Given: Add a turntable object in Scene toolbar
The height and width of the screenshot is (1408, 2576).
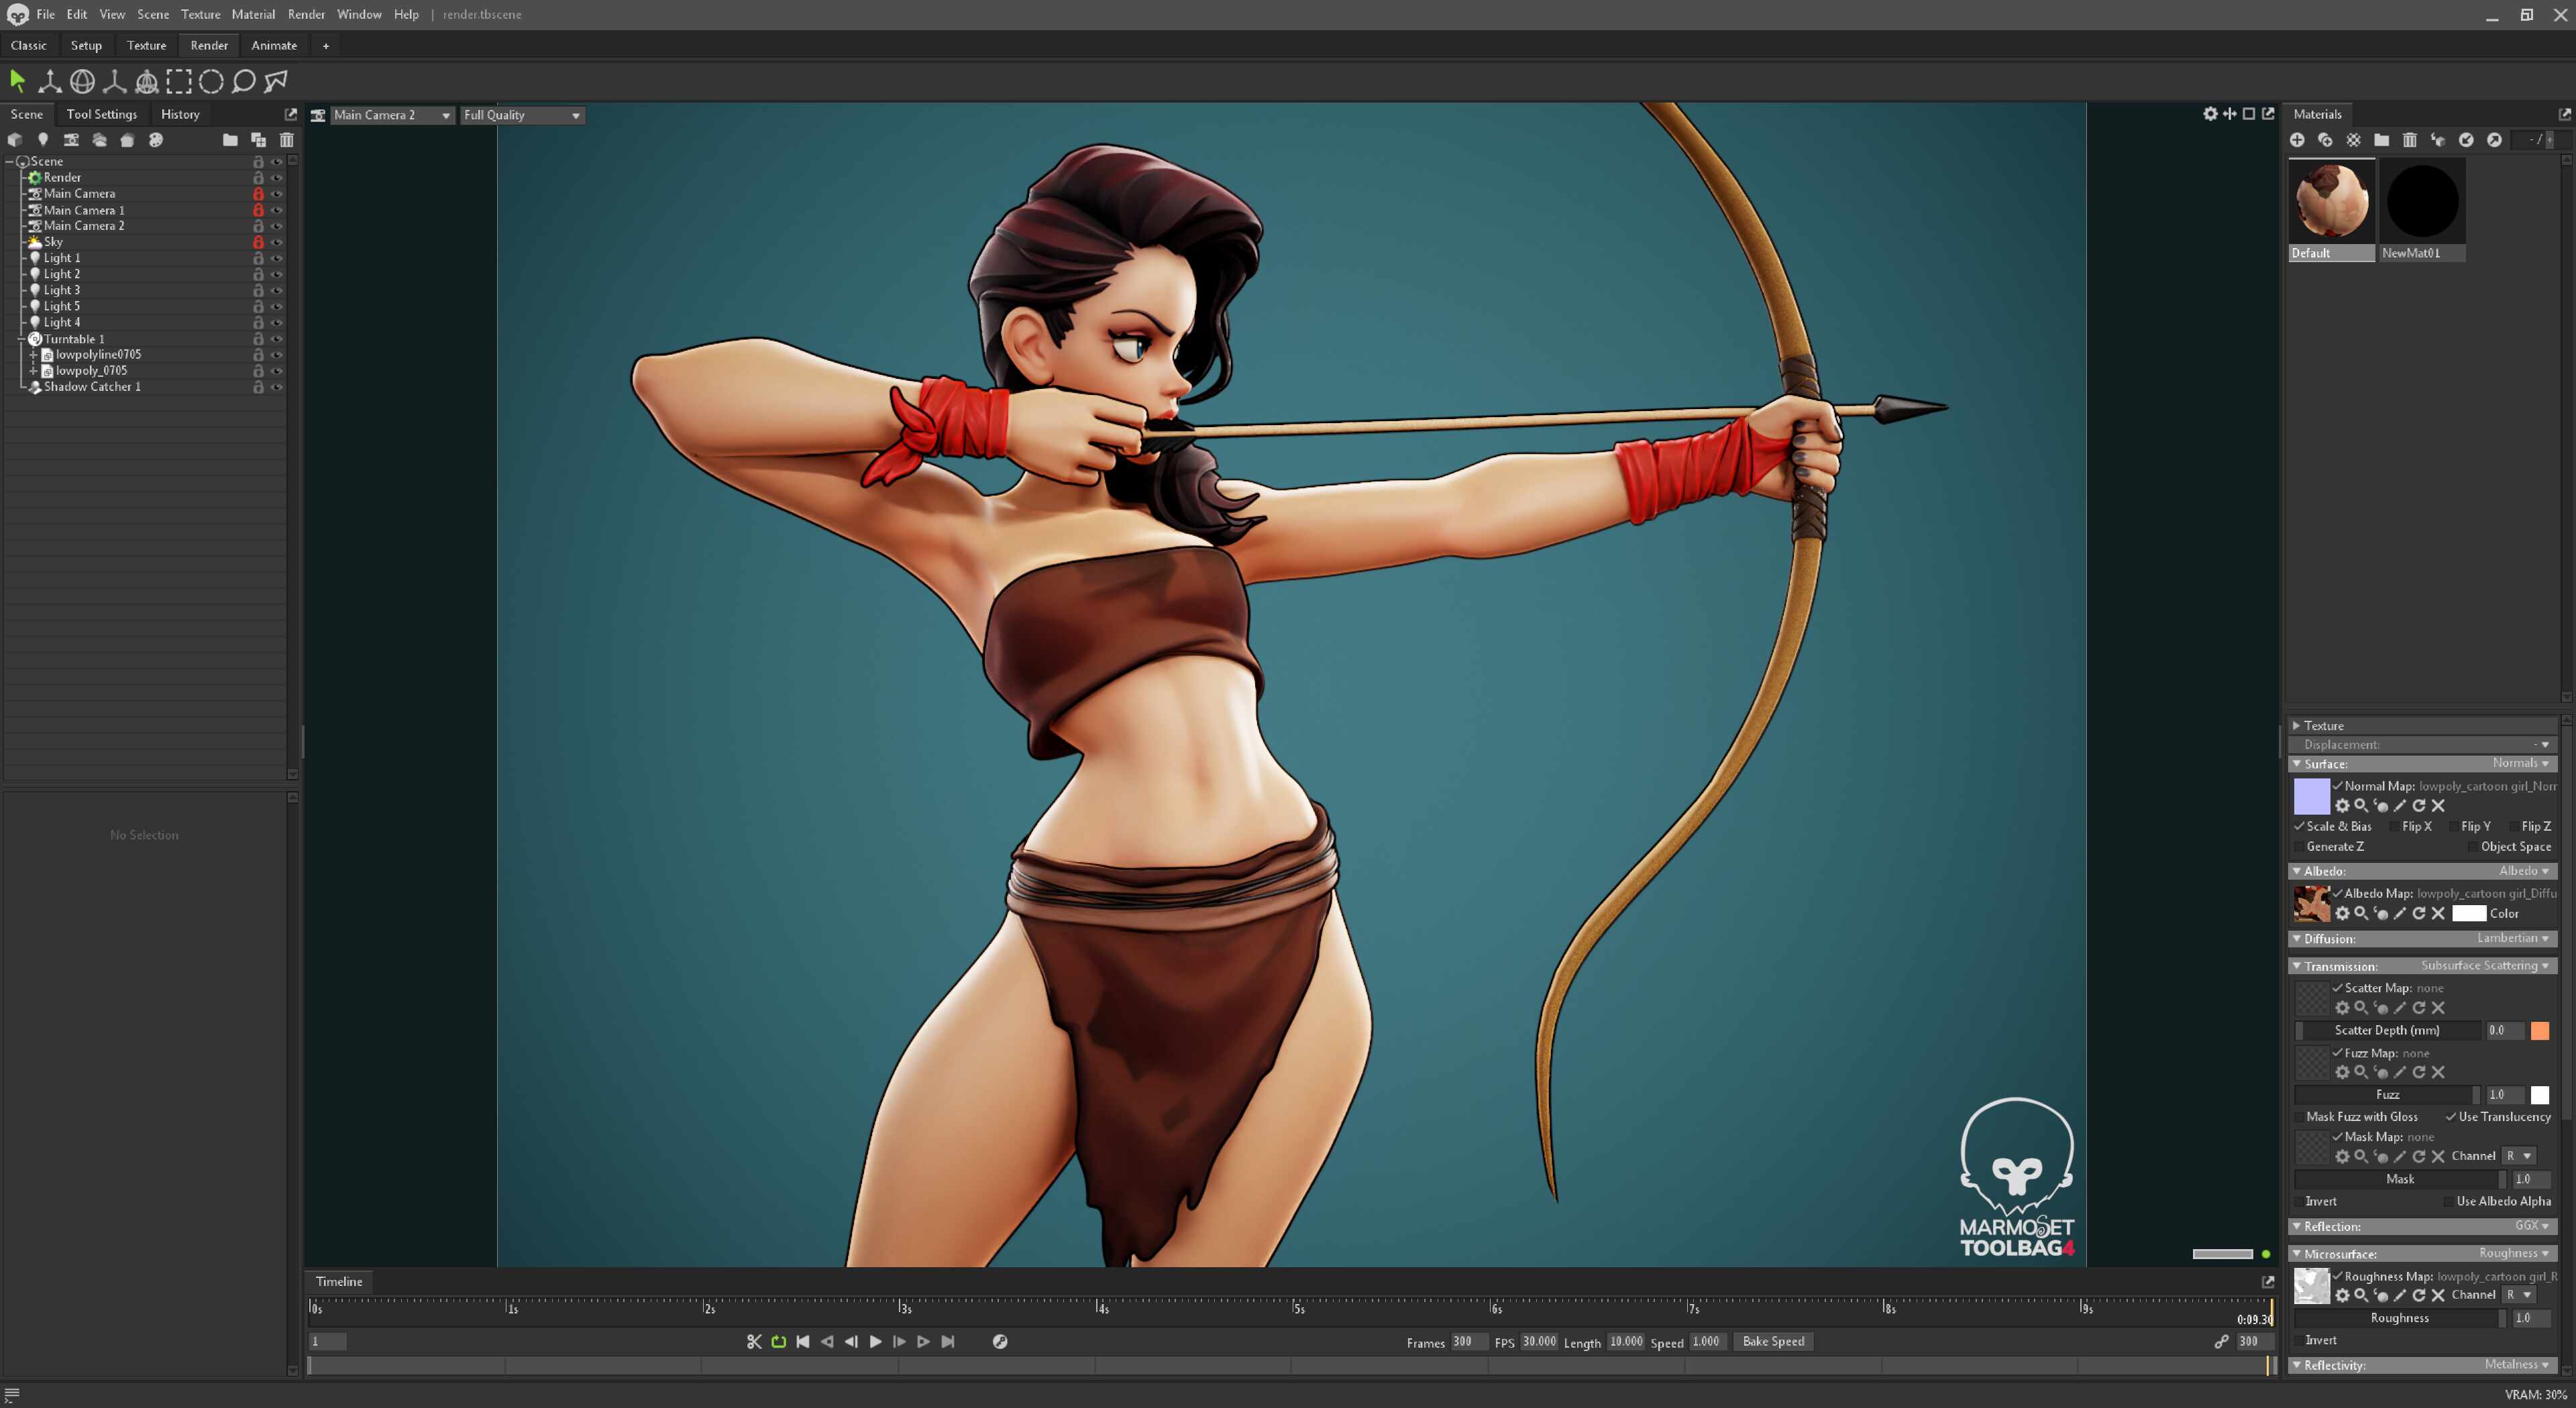Looking at the screenshot, I should click(x=127, y=140).
